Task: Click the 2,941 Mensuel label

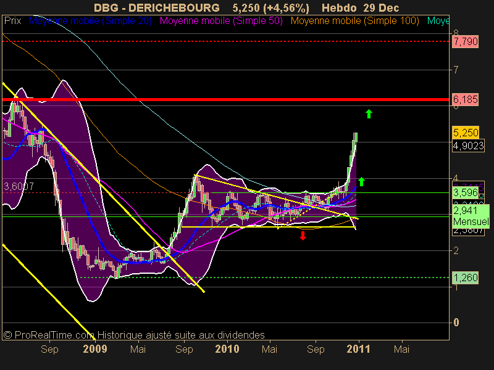Action: (x=471, y=216)
